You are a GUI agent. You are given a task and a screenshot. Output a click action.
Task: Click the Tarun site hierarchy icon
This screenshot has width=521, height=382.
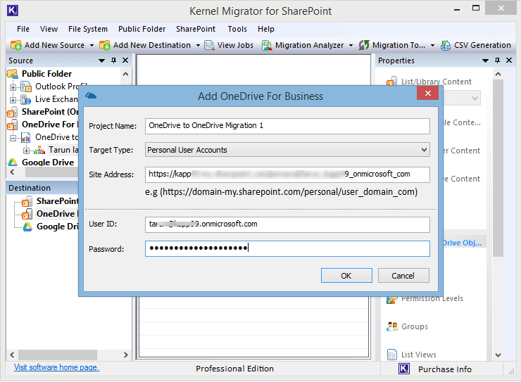point(39,150)
